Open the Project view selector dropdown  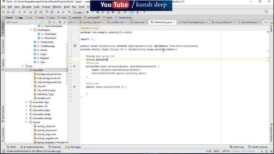24,22
